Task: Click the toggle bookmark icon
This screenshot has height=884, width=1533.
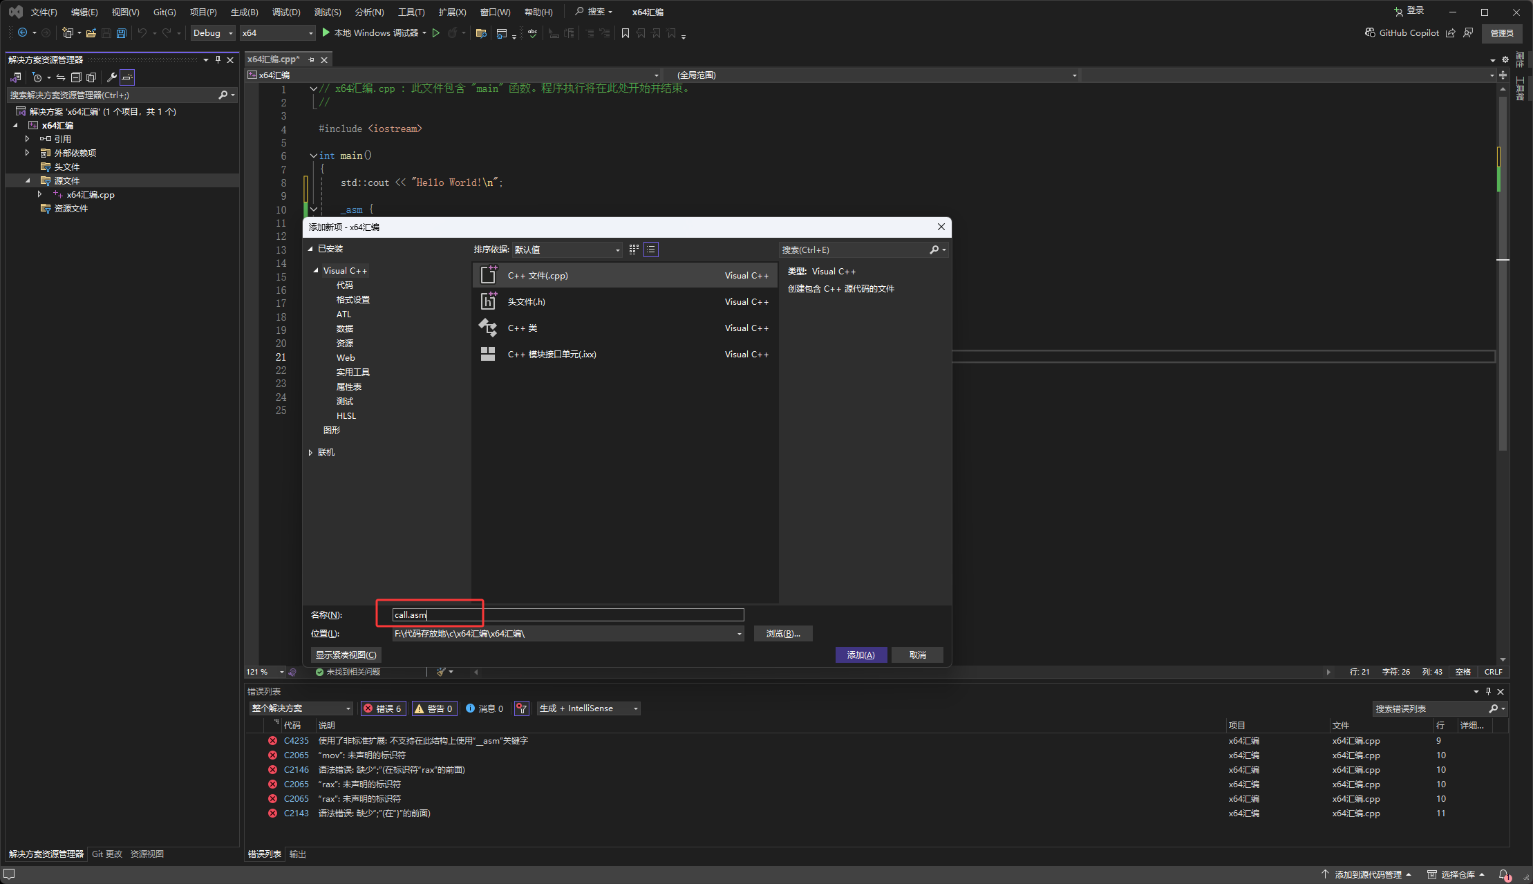Action: (625, 33)
